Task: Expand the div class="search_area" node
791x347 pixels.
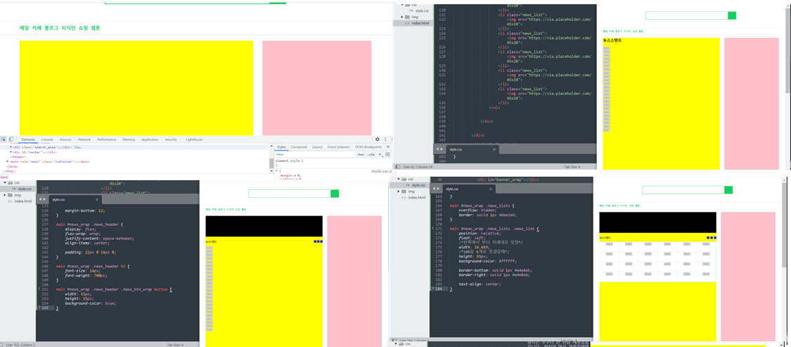Action: 11,147
